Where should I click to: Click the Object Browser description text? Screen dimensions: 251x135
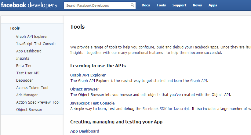coord(151,95)
